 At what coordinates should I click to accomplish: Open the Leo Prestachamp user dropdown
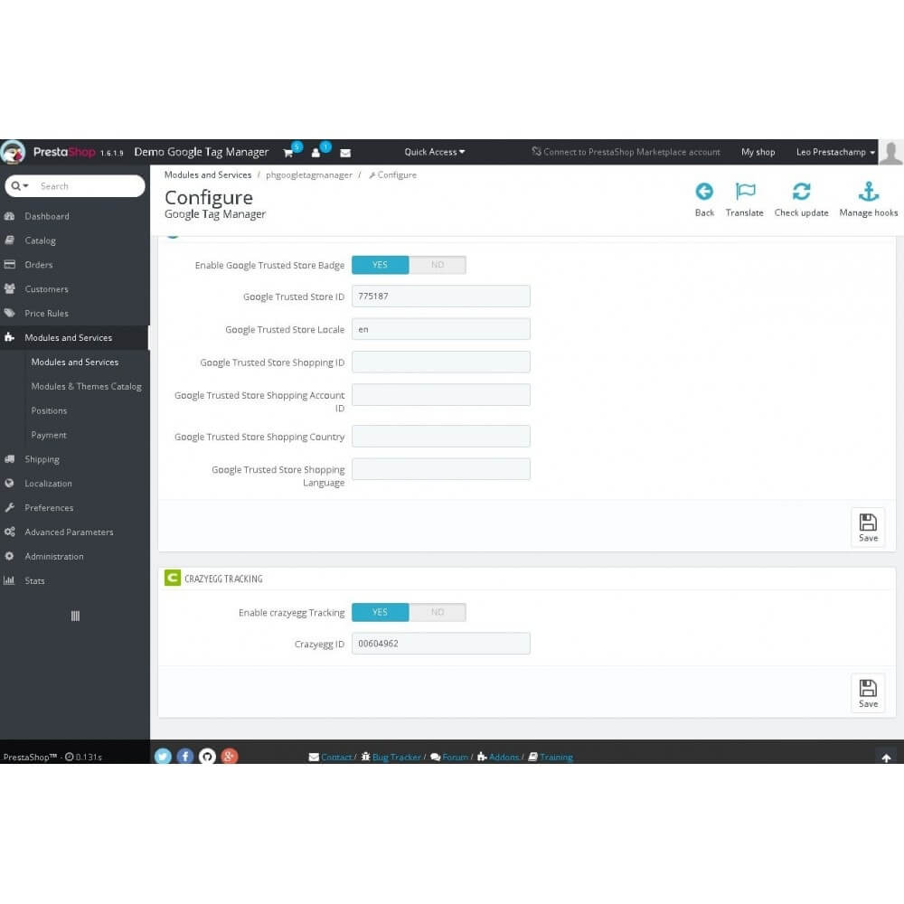click(x=835, y=152)
